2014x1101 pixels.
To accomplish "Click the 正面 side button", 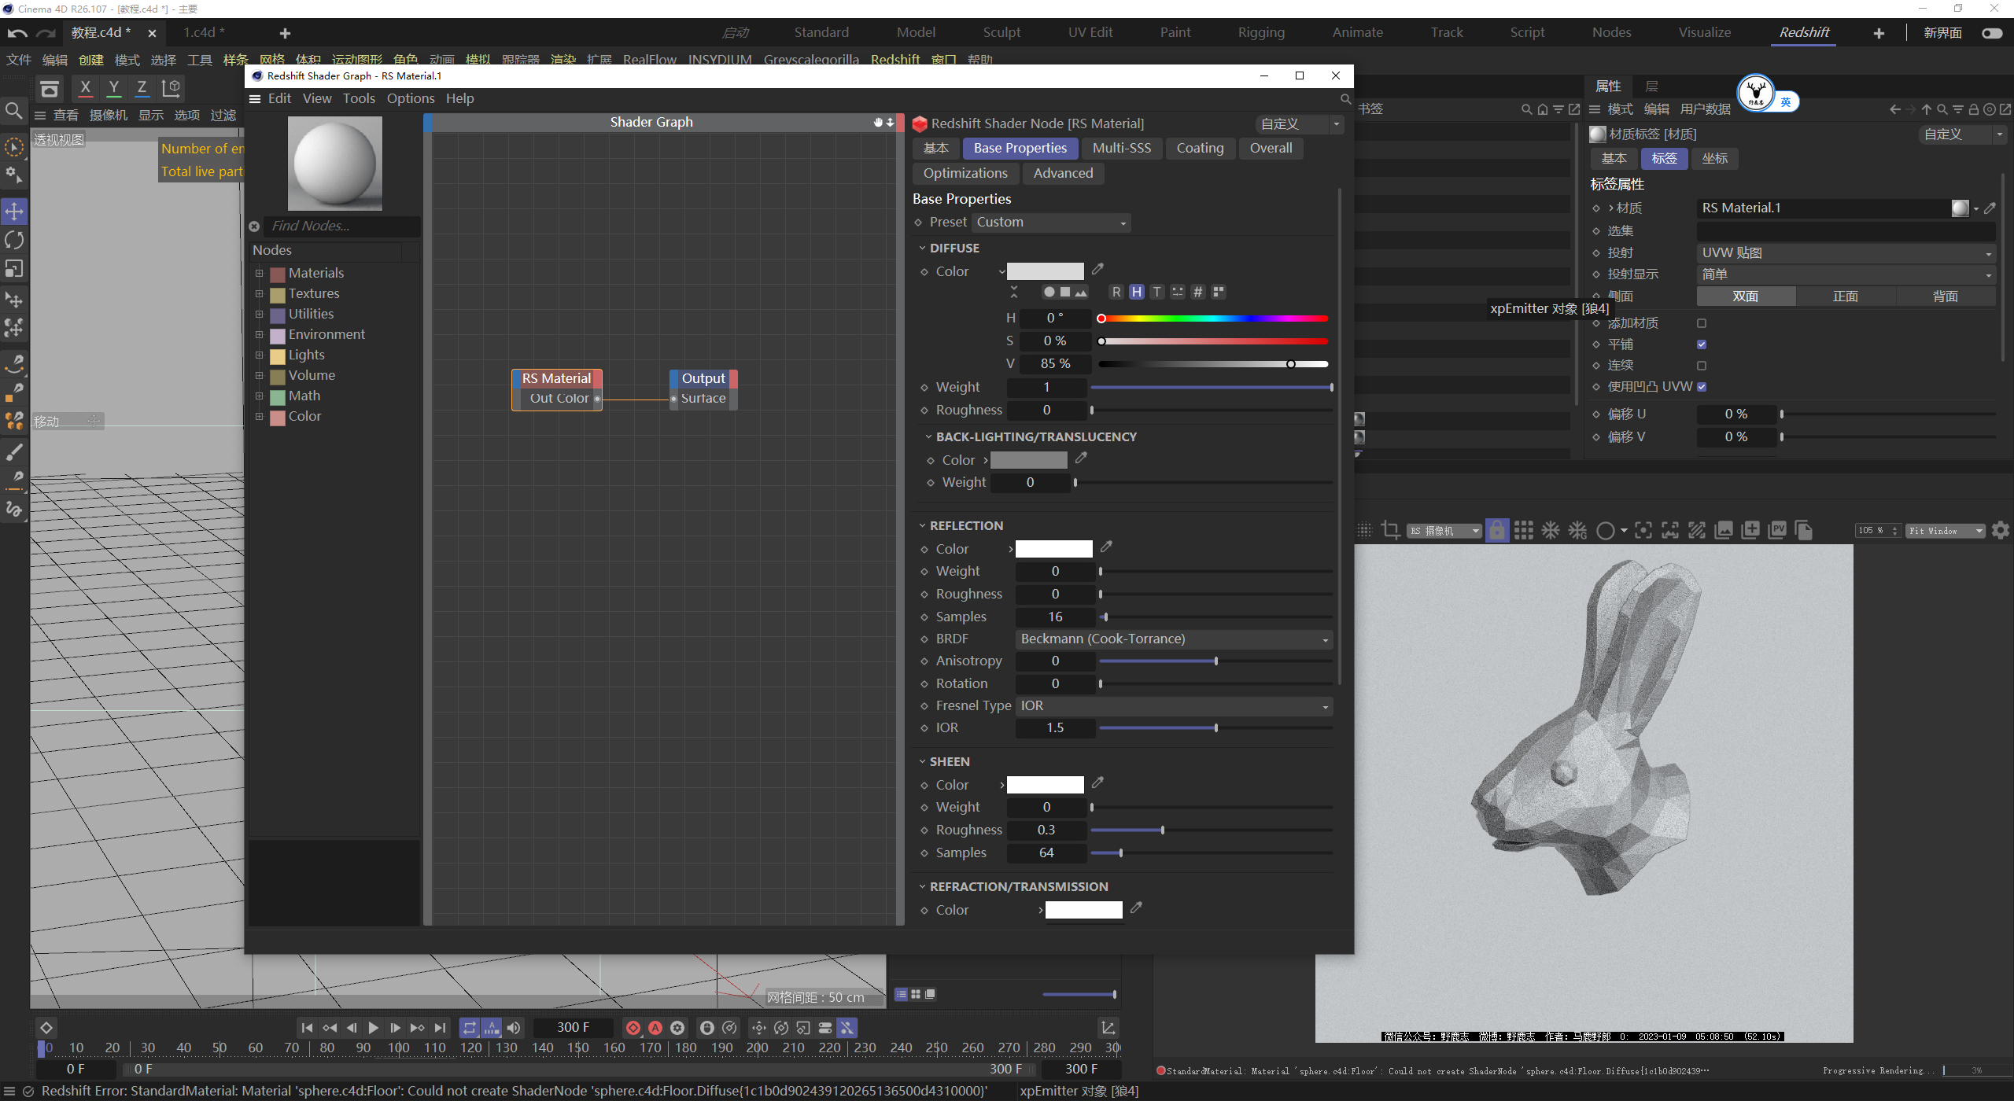I will click(1845, 296).
